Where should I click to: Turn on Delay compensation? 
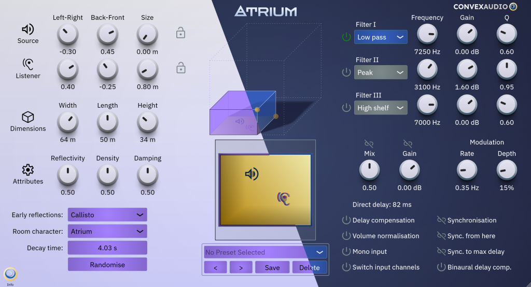pyautogui.click(x=346, y=220)
